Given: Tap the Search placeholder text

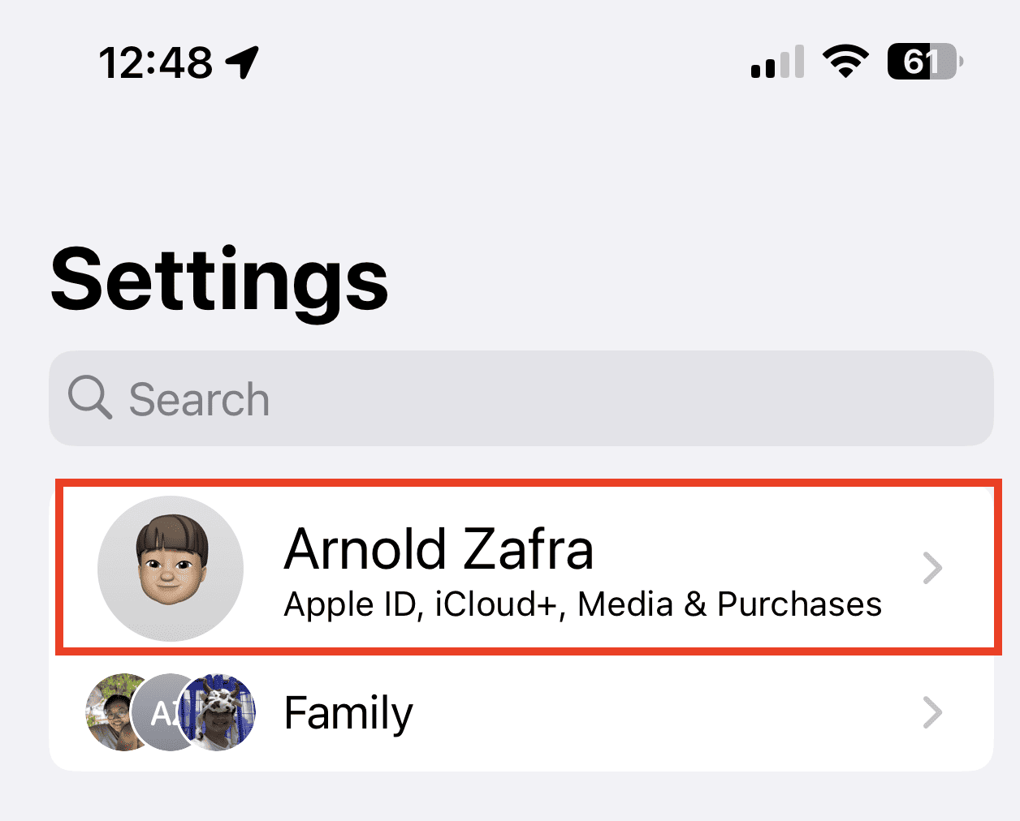Looking at the screenshot, I should coord(199,399).
